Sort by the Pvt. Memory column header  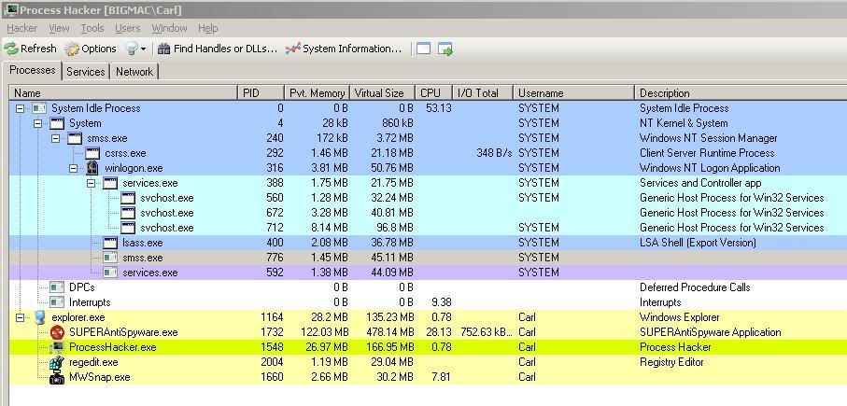(x=318, y=92)
